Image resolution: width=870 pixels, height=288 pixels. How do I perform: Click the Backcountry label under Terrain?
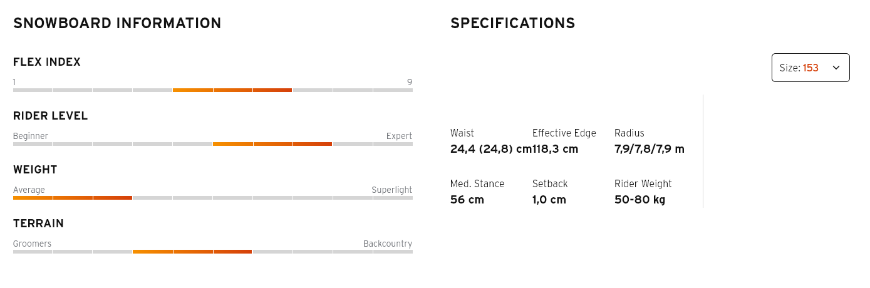(388, 244)
